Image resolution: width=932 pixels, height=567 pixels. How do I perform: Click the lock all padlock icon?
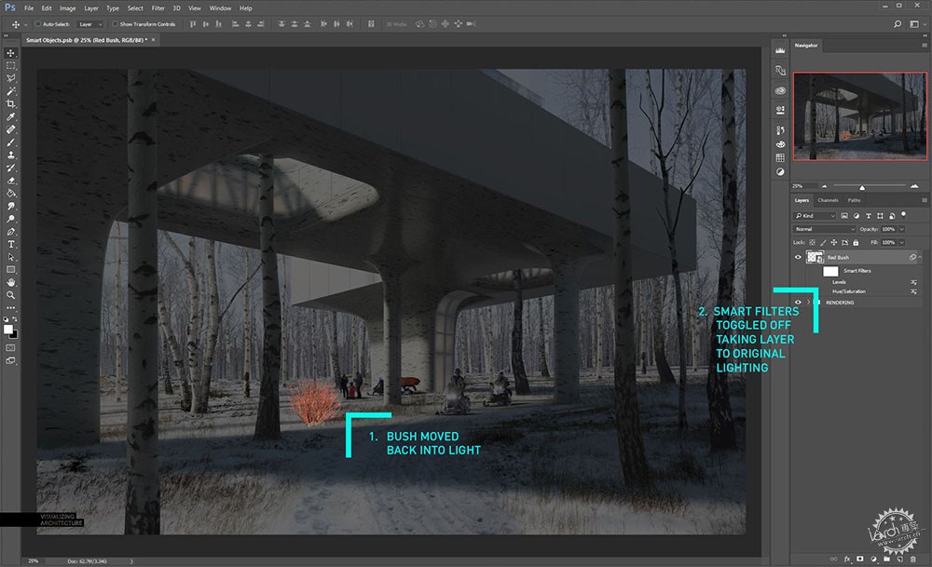856,243
